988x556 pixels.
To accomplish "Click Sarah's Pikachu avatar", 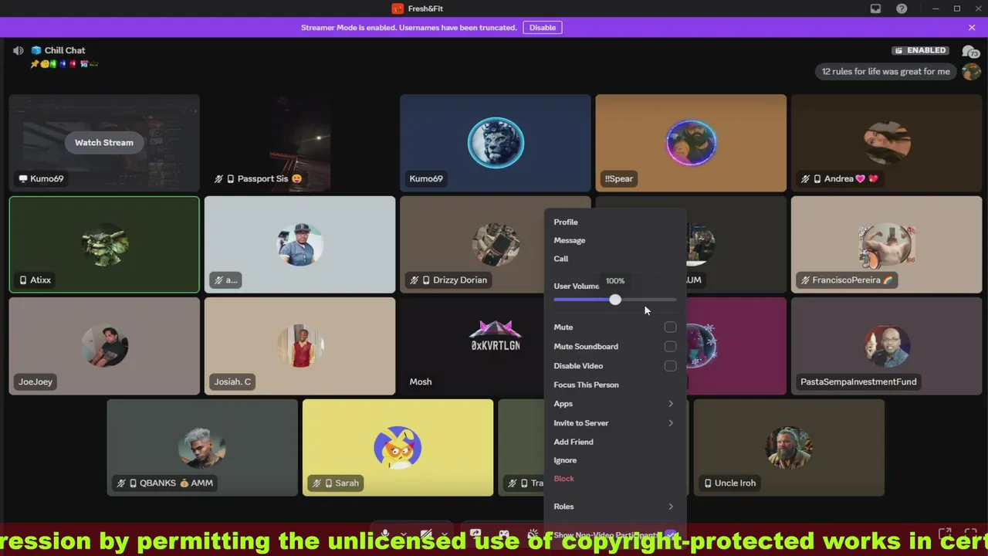I will pyautogui.click(x=398, y=447).
